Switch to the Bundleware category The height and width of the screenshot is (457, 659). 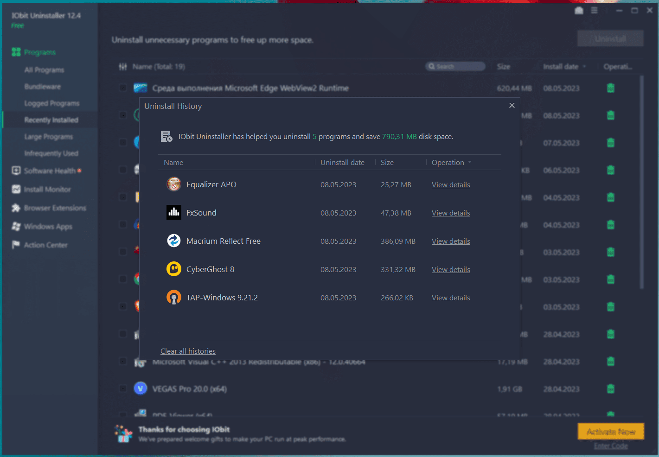pyautogui.click(x=43, y=87)
